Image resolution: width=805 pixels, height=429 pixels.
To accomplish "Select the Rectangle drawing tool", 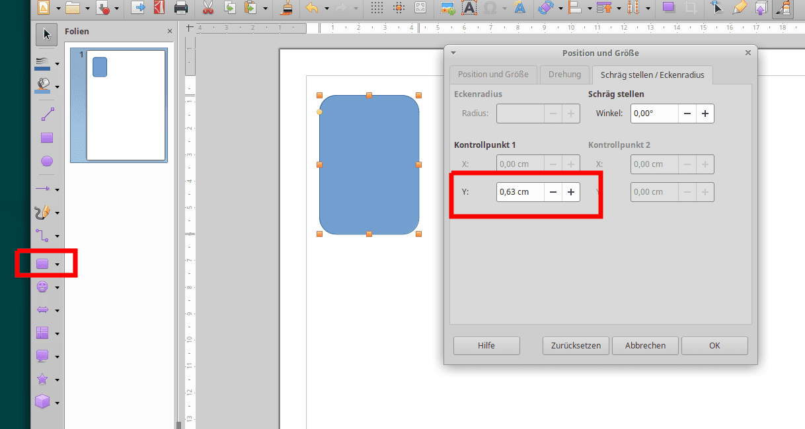I will (47, 138).
